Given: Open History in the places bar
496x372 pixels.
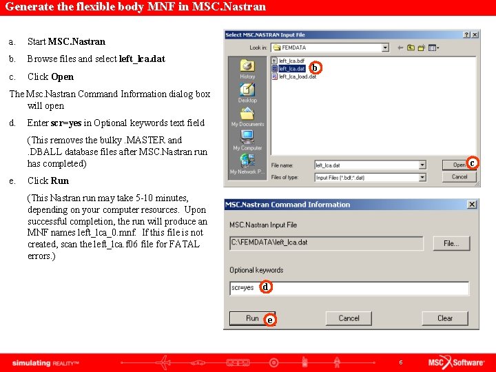Looking at the screenshot, I should pos(247,70).
